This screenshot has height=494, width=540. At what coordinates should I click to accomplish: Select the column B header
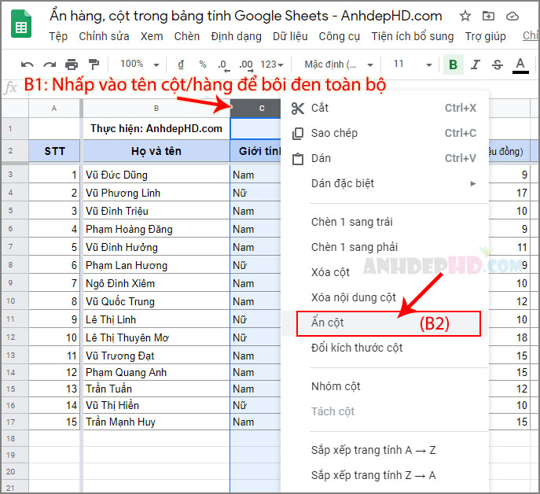[156, 109]
